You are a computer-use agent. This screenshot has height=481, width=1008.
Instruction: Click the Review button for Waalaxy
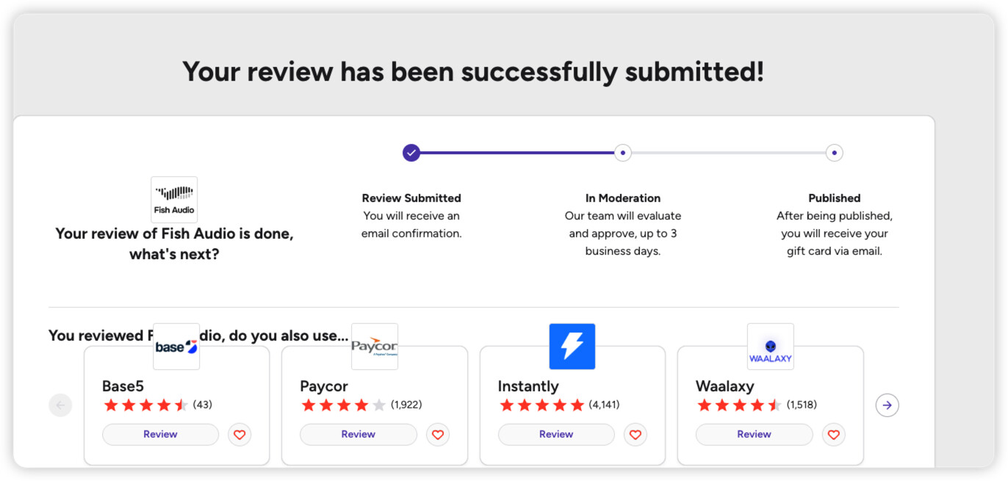[755, 434]
